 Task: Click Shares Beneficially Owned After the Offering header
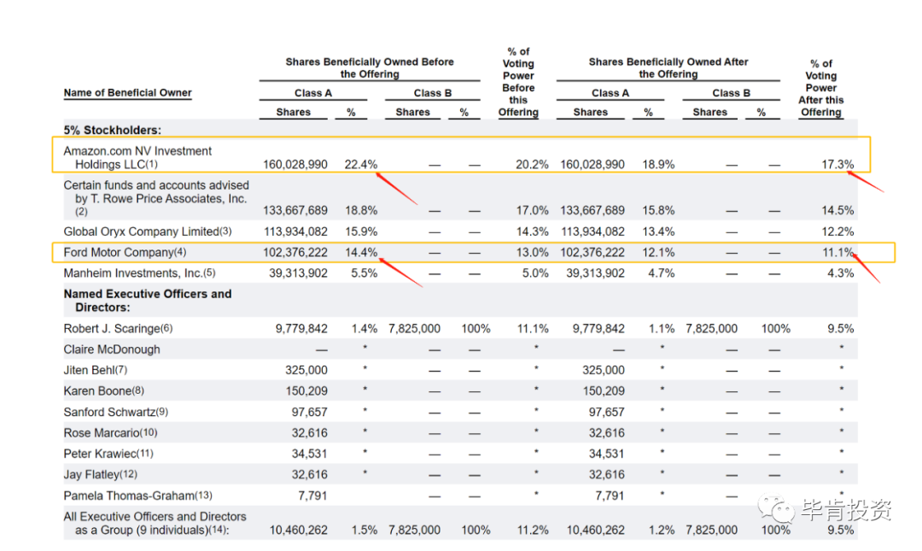click(668, 67)
